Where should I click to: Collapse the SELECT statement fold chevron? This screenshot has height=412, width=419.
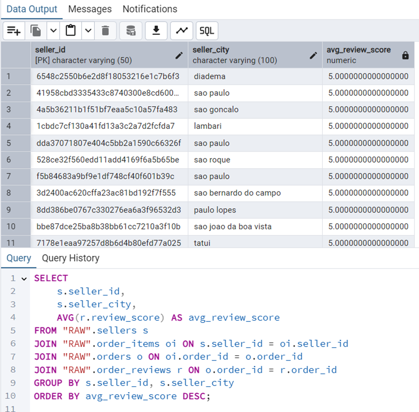[24, 279]
